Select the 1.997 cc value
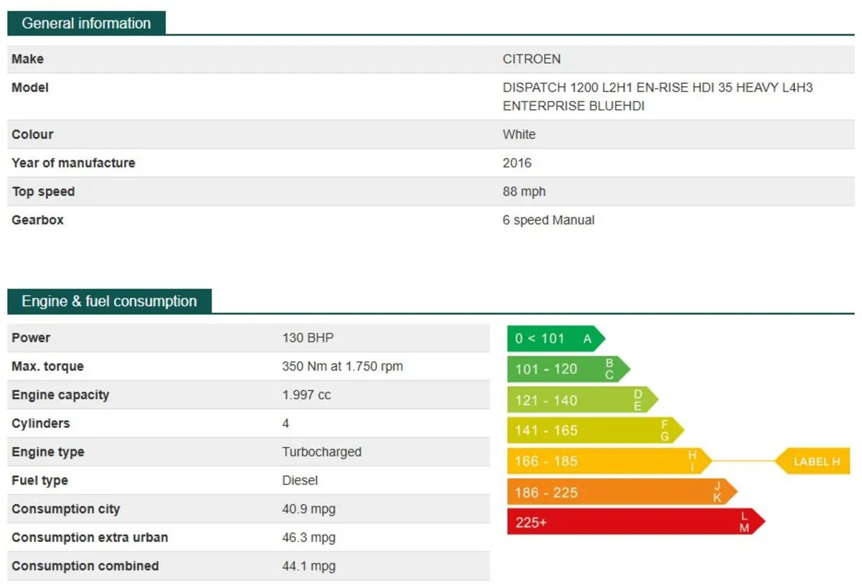 coord(307,395)
